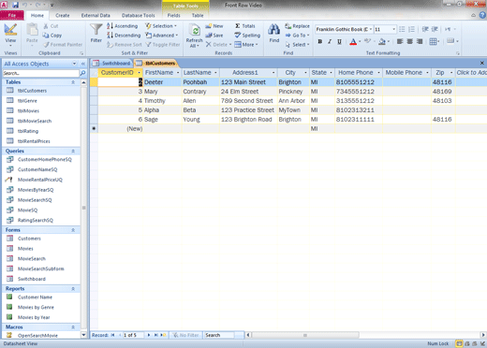Click Replace in the Find group
This screenshot has height=348, width=487.
click(x=297, y=26)
